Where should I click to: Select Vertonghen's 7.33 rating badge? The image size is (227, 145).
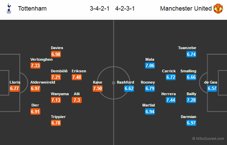pos(35,66)
